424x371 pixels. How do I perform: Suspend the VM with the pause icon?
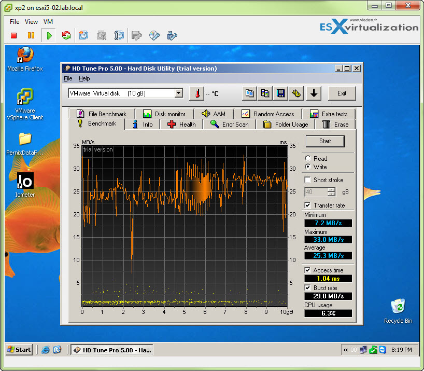(31, 35)
